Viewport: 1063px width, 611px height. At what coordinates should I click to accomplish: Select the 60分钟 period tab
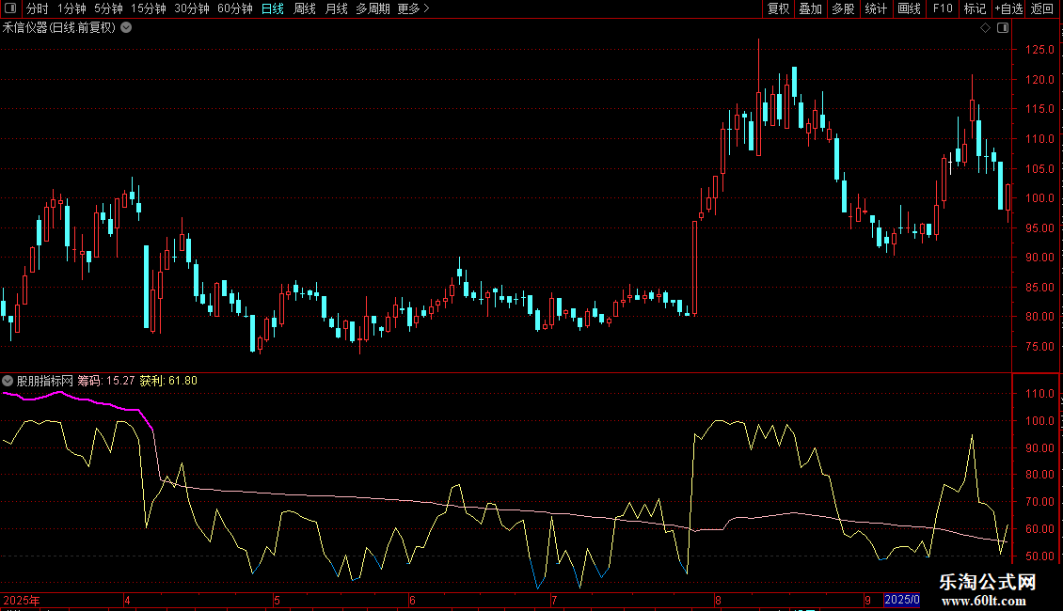tap(234, 8)
